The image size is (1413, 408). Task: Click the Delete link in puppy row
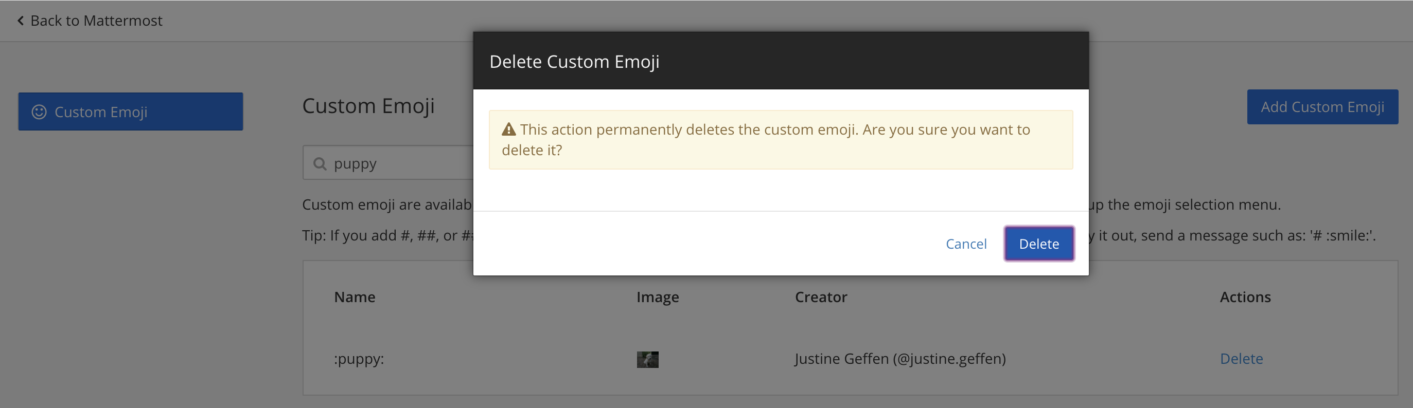[x=1241, y=359]
